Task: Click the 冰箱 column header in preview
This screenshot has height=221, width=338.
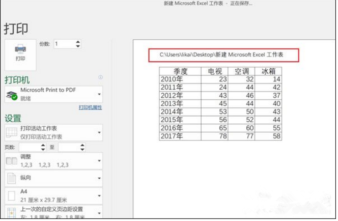Action: tap(268, 71)
